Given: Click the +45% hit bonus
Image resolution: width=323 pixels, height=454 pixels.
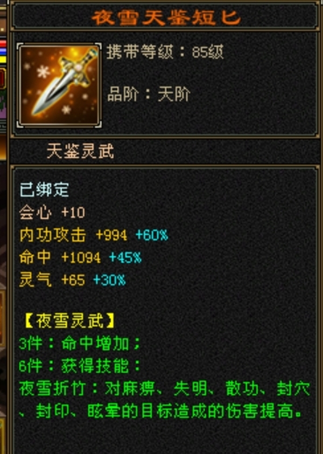Looking at the screenshot, I should 125,257.
